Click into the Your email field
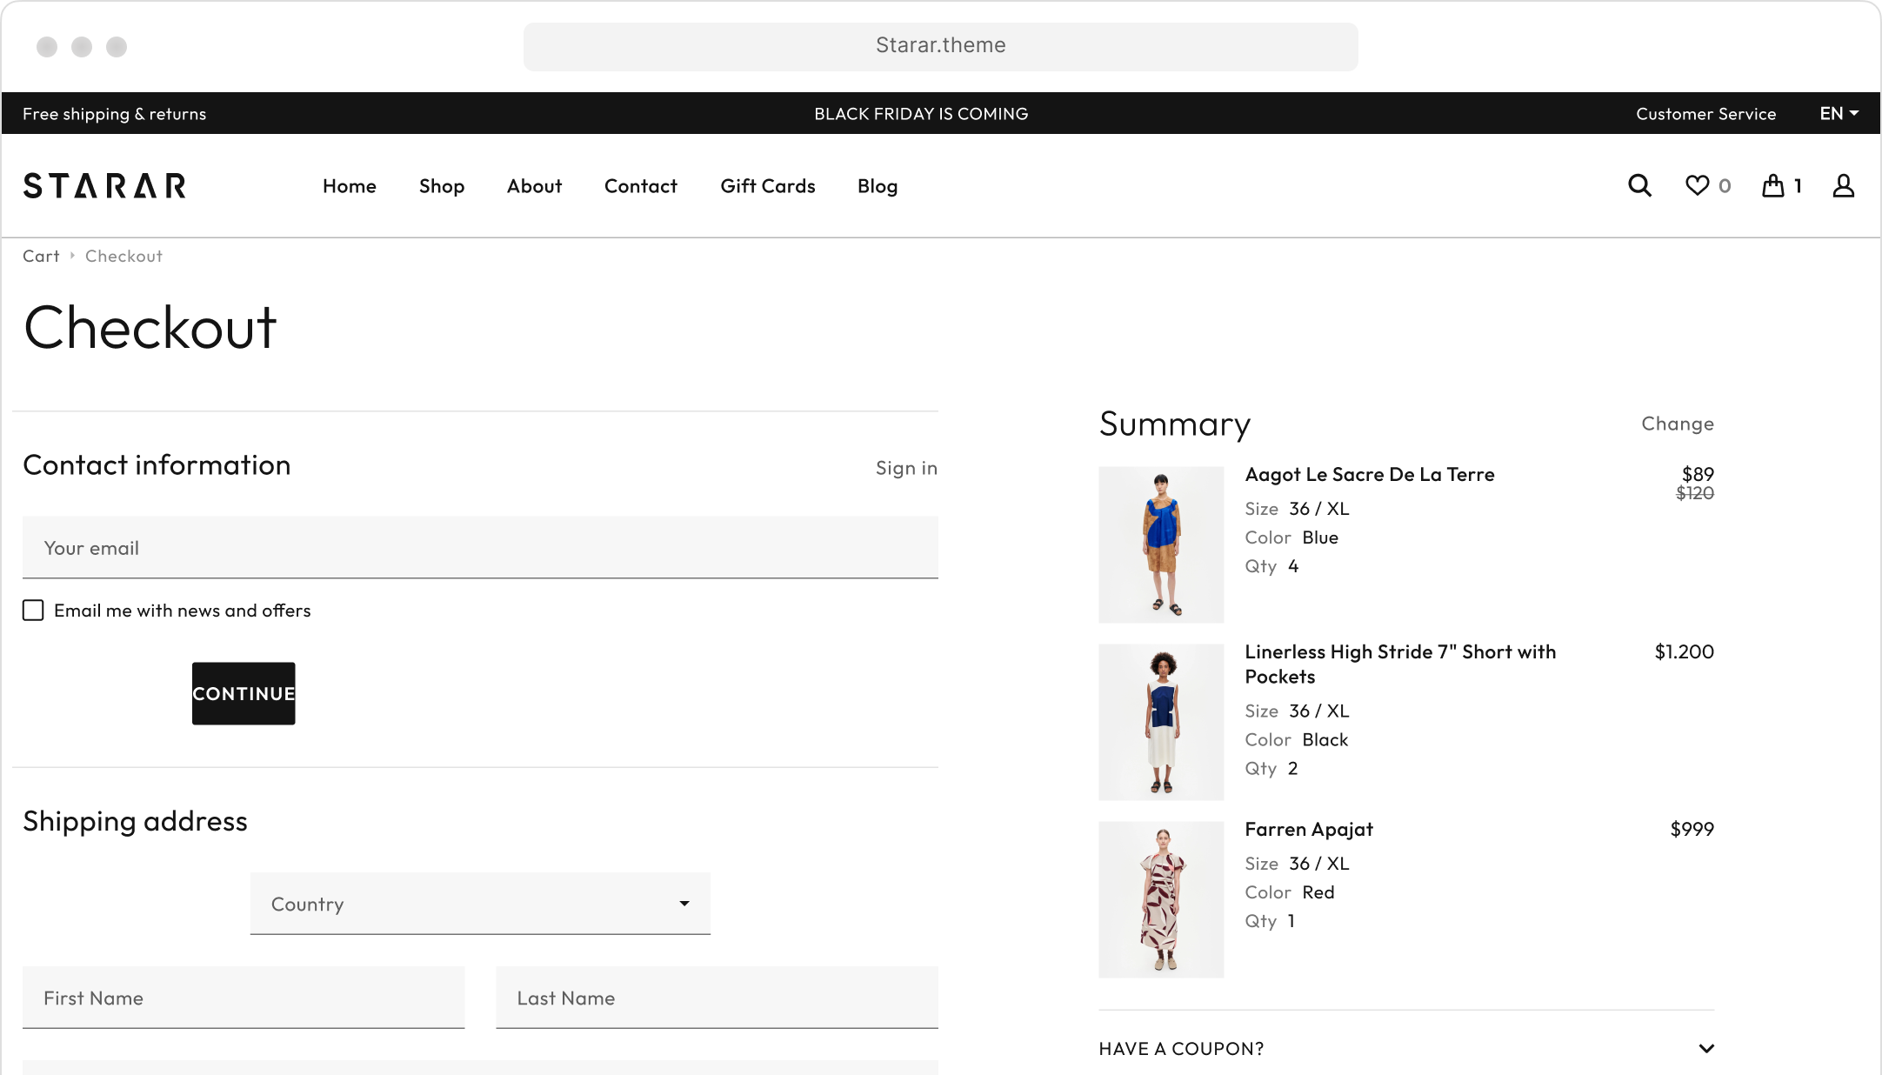The width and height of the screenshot is (1882, 1075). pos(480,548)
